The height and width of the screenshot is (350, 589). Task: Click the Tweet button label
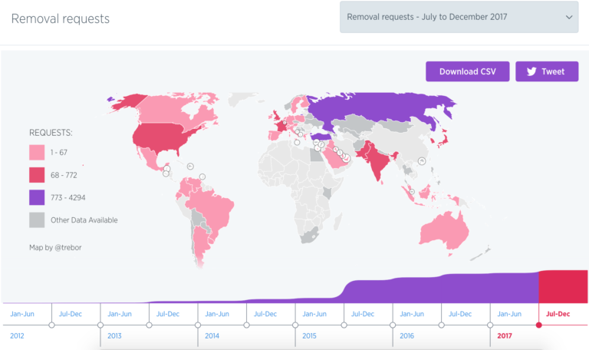553,71
